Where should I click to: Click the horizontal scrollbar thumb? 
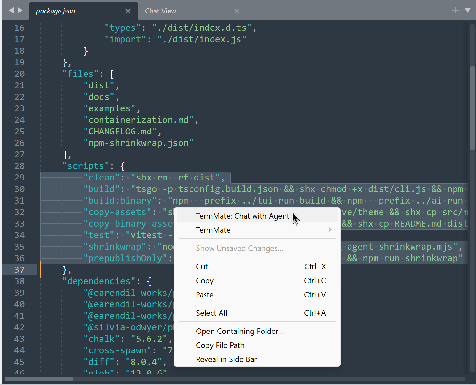[x=39, y=379]
